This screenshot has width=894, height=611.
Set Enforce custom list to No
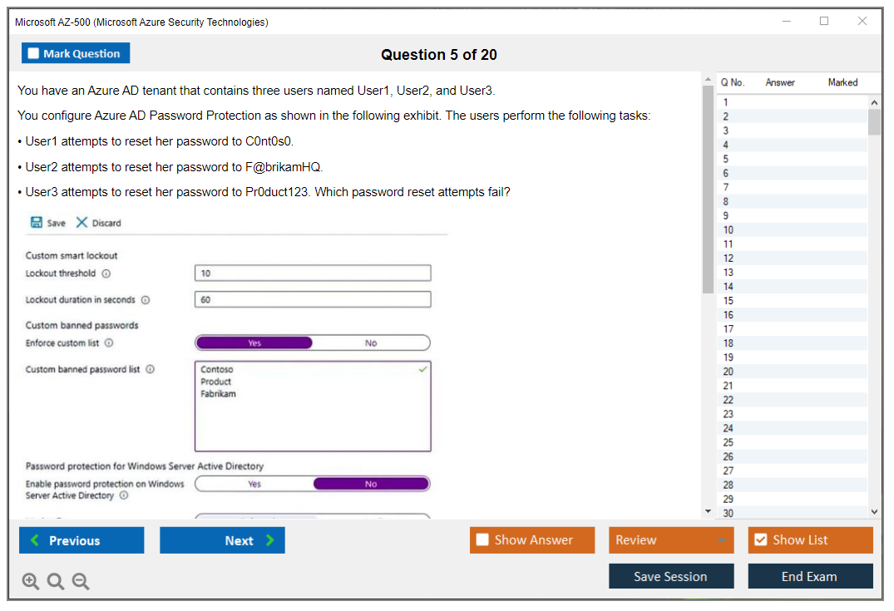click(371, 343)
